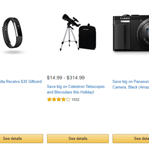The image size is (149, 149).
Task: Click the LUMIX logo on the camera
Action: click(x=125, y=18)
